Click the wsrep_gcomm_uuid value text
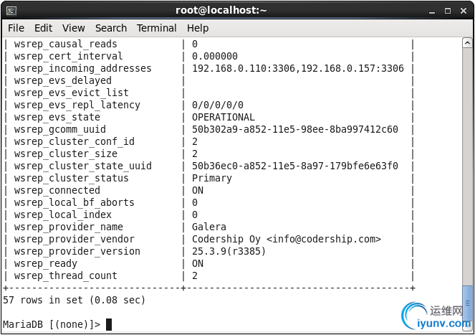The height and width of the screenshot is (335, 475). point(294,129)
